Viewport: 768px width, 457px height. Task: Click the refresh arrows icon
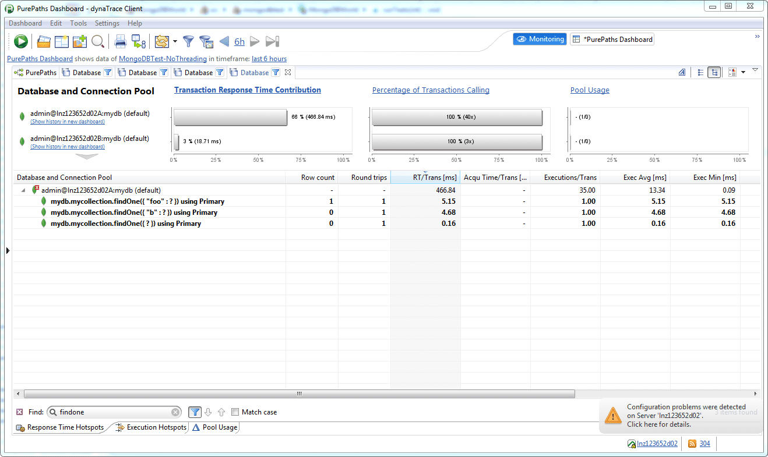click(162, 41)
